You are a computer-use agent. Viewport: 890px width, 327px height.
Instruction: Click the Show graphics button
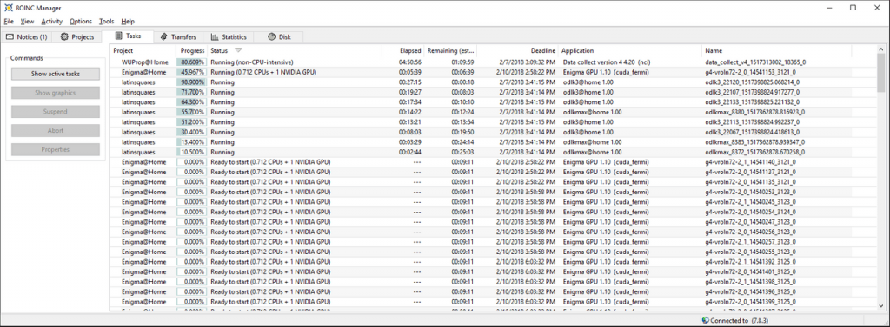[55, 93]
